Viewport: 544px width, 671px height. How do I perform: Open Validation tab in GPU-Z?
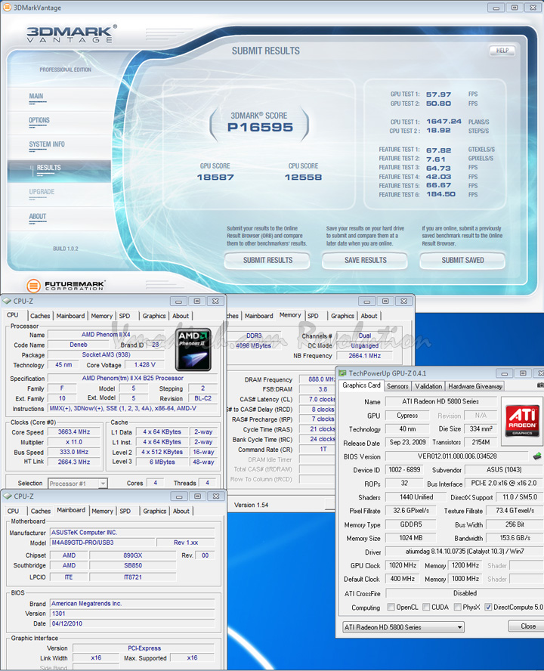tap(428, 386)
